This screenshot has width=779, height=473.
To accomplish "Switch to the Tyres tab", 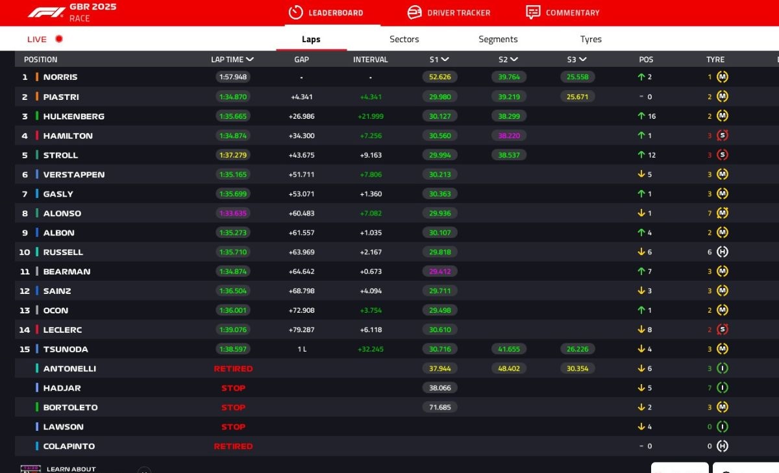I will click(591, 40).
